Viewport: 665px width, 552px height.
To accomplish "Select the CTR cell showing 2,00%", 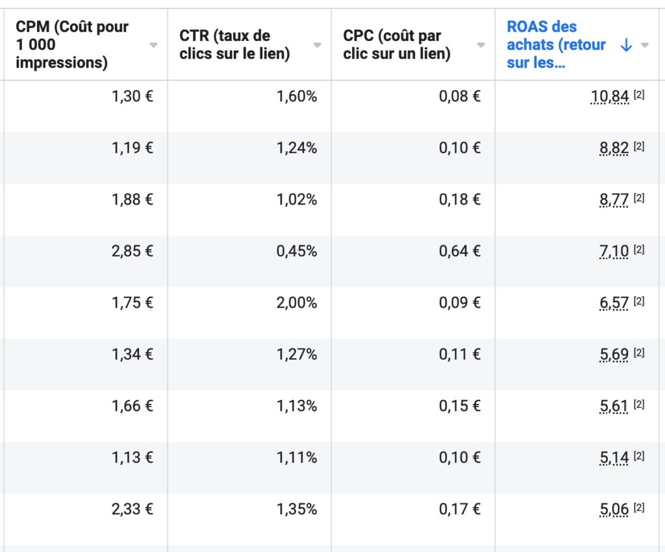I will coord(297,303).
